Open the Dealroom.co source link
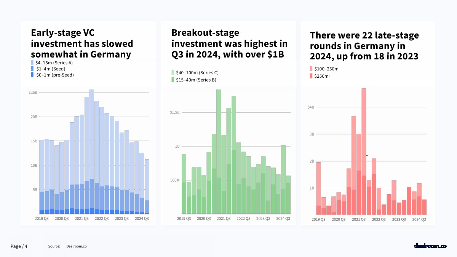 [76, 246]
